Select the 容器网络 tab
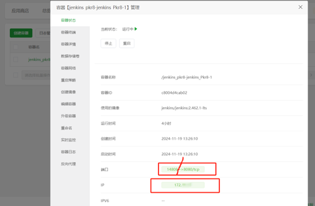Screen dimensions: 315x206 click(x=68, y=68)
